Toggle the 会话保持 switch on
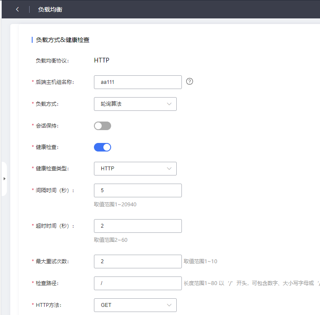Screen dimensions: 320x315 pyautogui.click(x=103, y=126)
